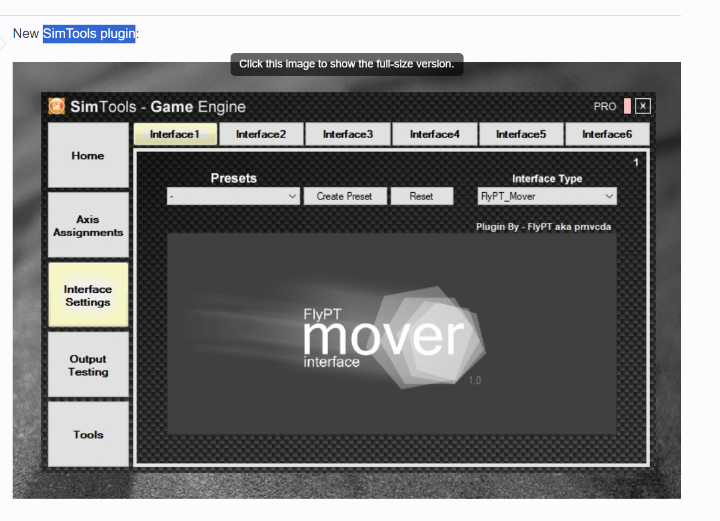Open the Tools section
Screen dimensions: 720x521
(x=88, y=434)
